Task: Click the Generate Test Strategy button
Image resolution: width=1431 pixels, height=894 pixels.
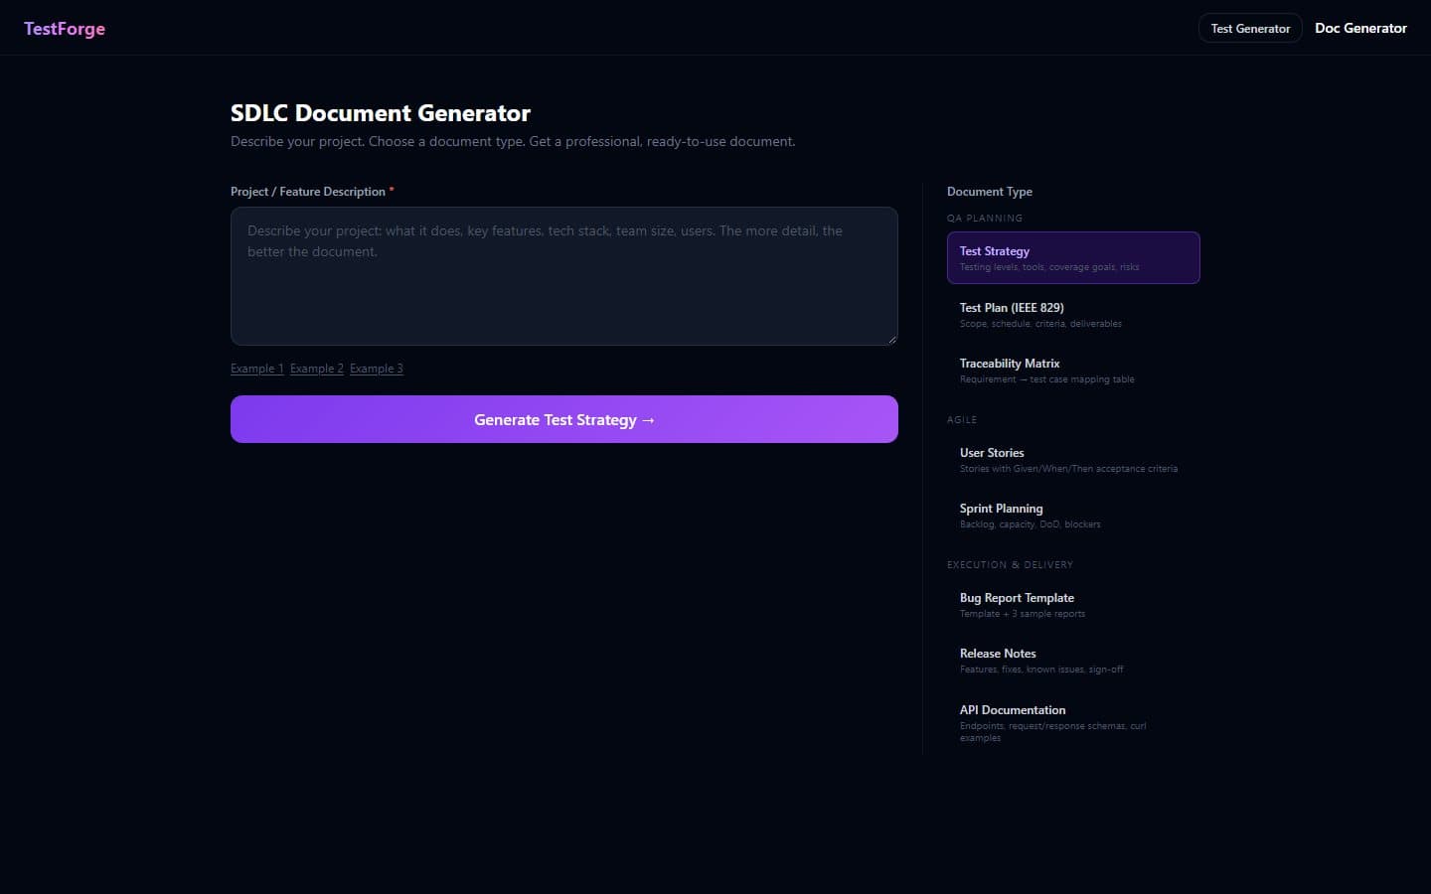Action: pos(564,419)
